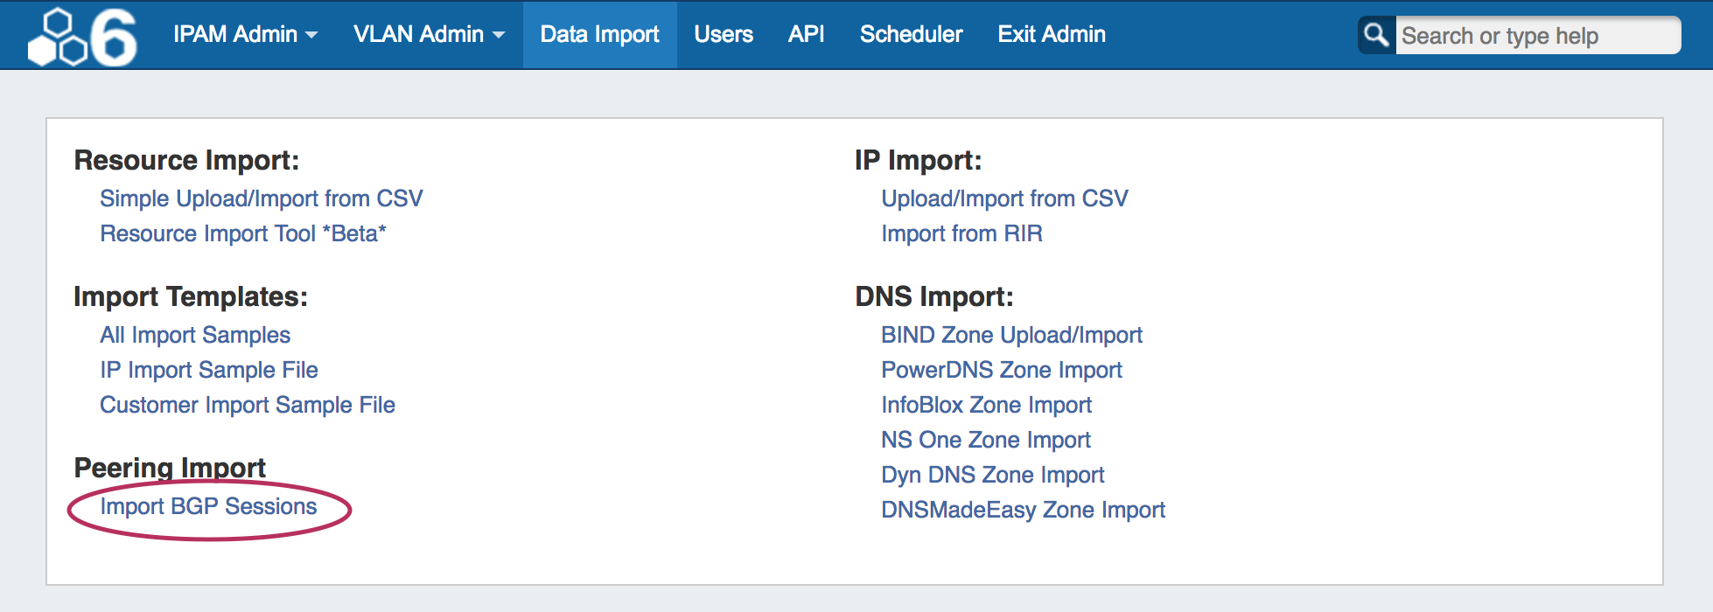Open the VLAN Admin dropdown menu
Image resolution: width=1713 pixels, height=612 pixels.
429,34
